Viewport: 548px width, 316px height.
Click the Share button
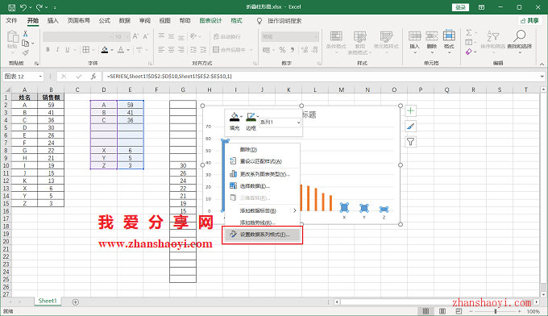click(529, 21)
